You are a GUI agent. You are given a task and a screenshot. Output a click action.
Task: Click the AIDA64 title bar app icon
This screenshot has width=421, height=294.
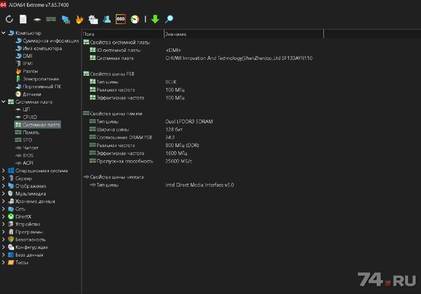3,4
